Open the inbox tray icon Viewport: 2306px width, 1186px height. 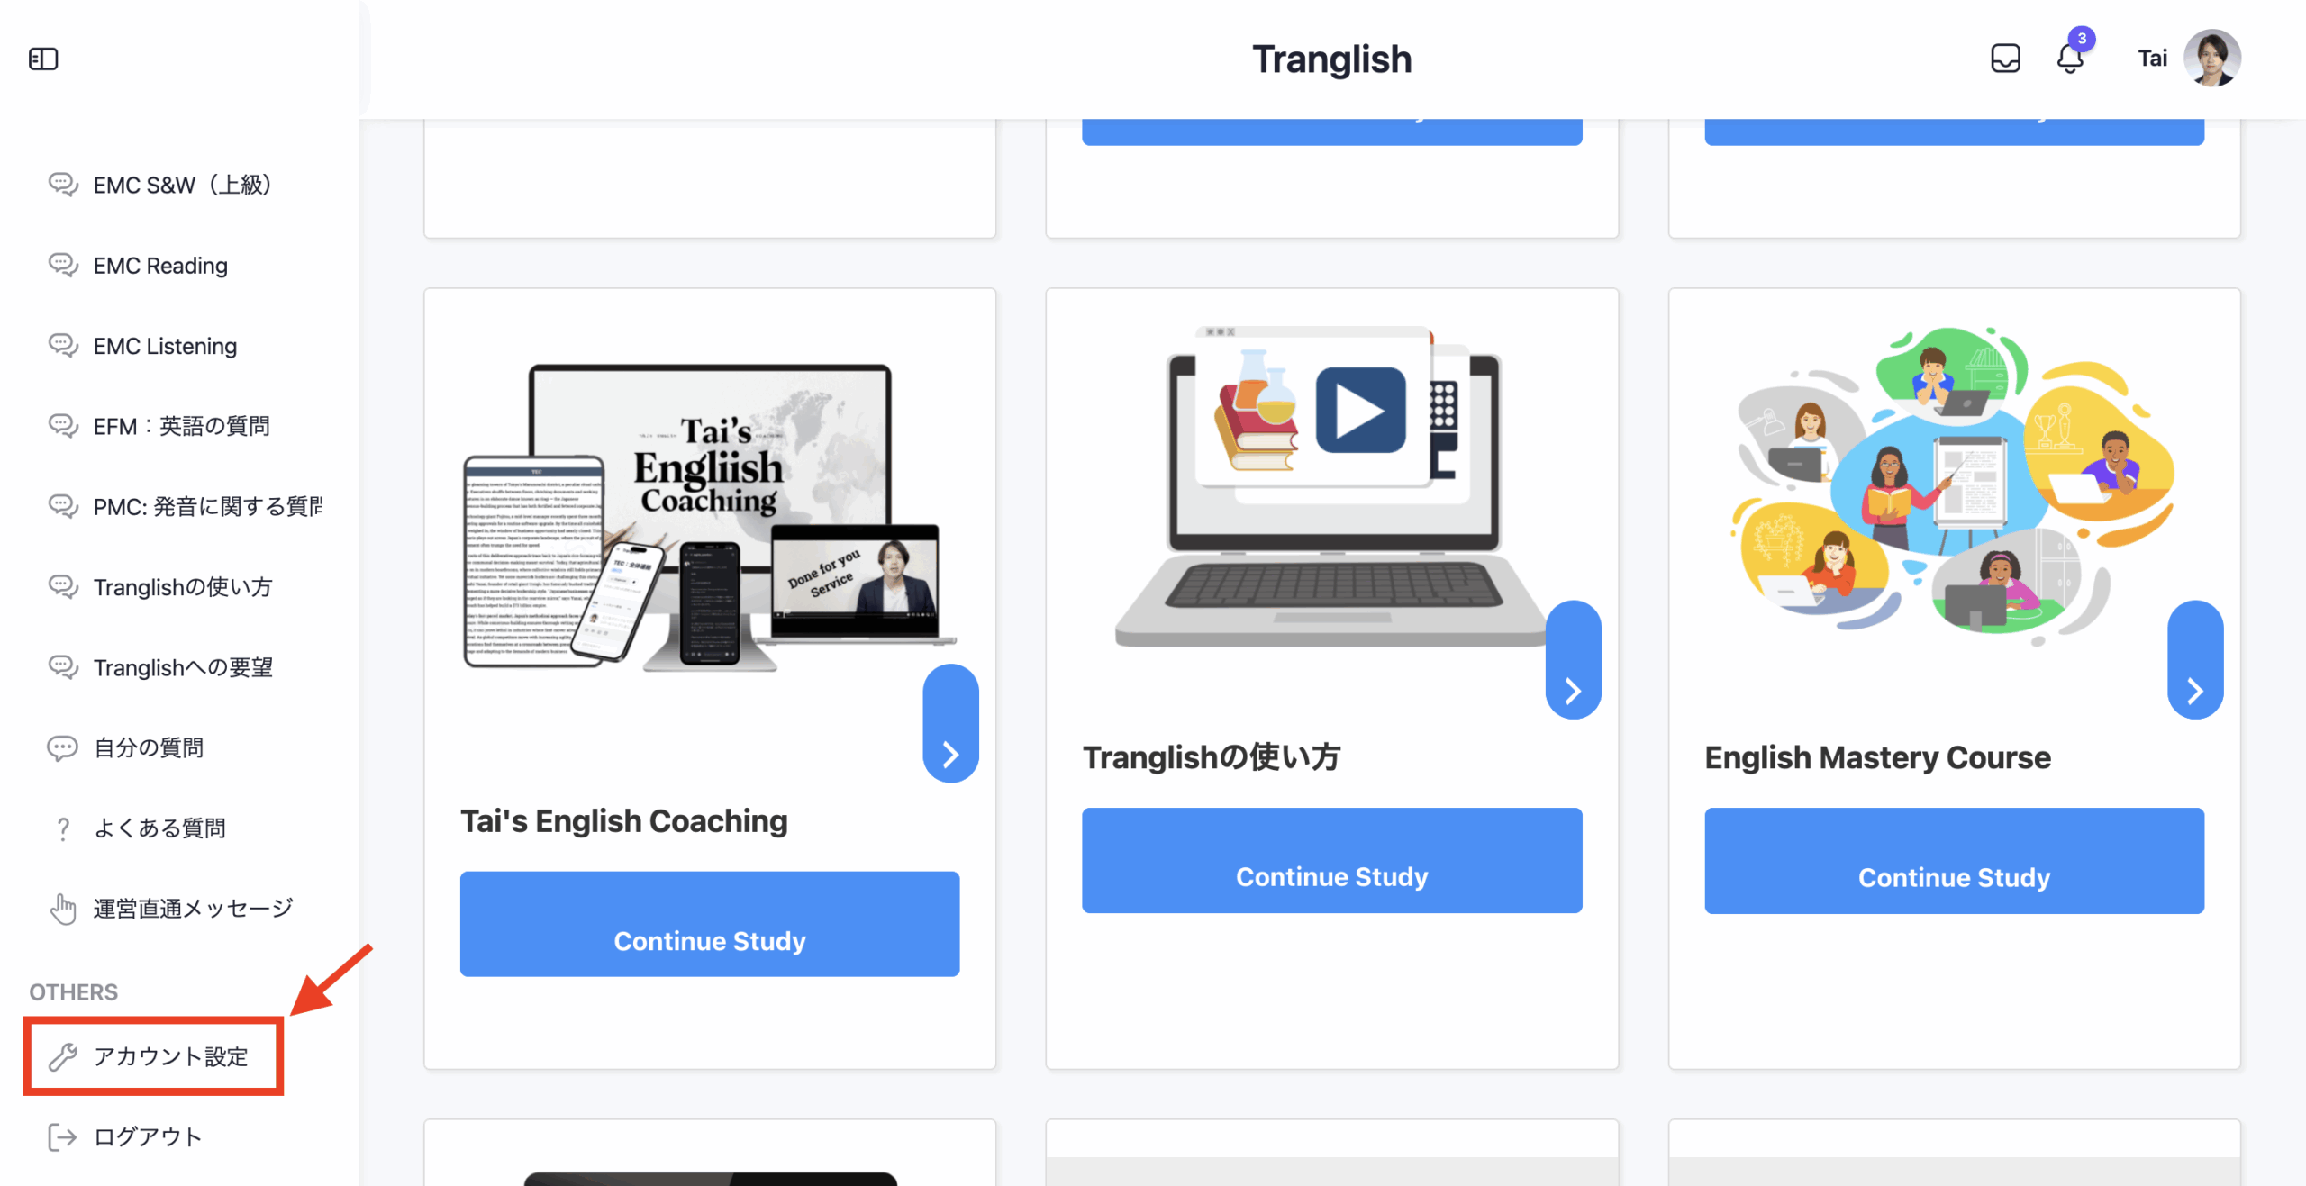tap(2005, 59)
